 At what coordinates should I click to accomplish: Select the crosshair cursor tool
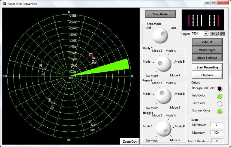click(x=213, y=34)
